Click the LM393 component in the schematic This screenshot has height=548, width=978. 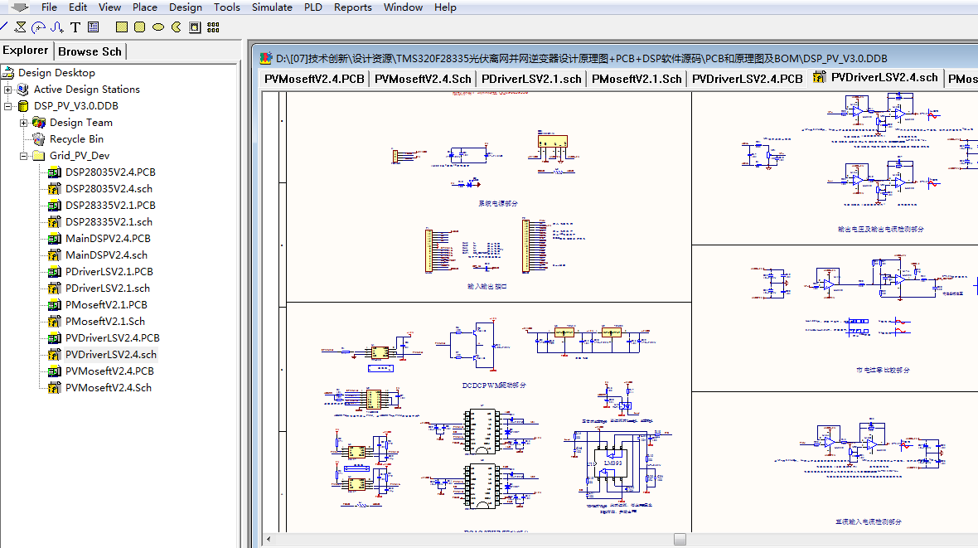coord(613,463)
